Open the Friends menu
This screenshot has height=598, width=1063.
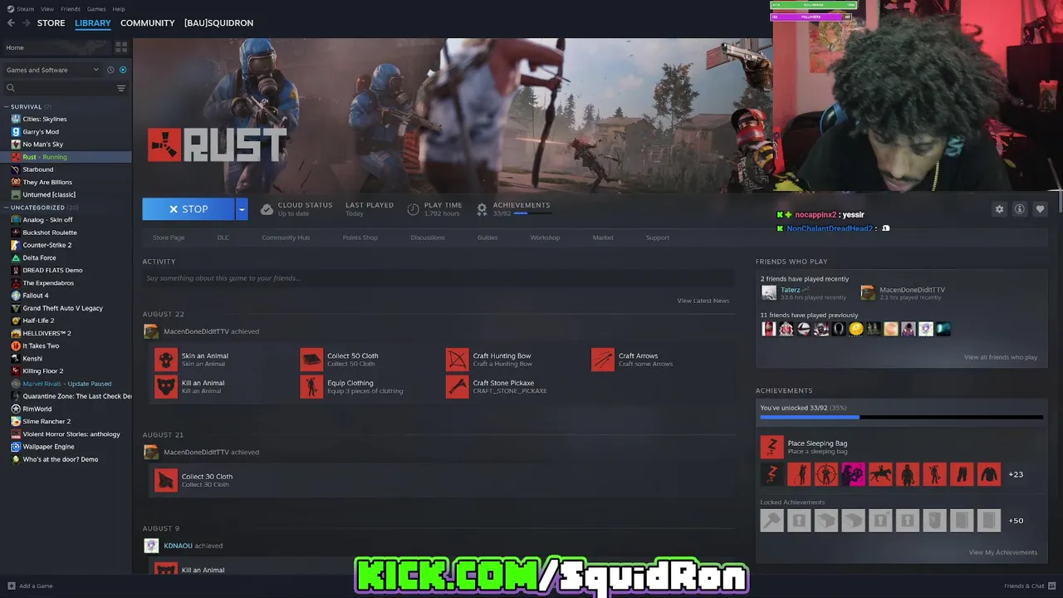[71, 9]
